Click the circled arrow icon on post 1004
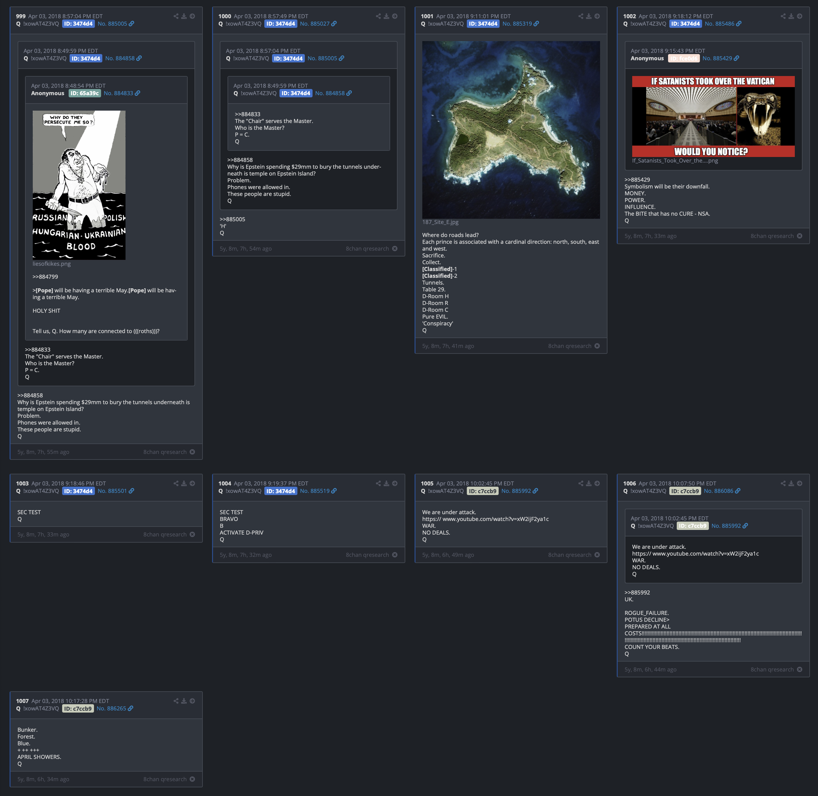This screenshot has height=796, width=818. 395,483
